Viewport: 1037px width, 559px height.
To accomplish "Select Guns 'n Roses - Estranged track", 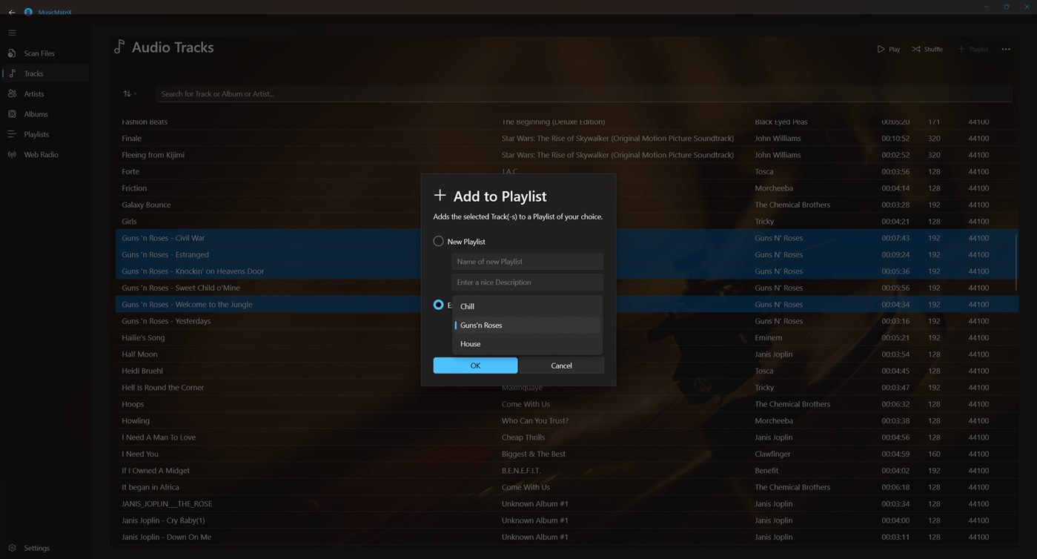I will [567, 254].
